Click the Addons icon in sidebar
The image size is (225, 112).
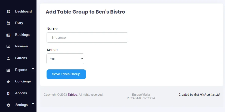click(8, 93)
